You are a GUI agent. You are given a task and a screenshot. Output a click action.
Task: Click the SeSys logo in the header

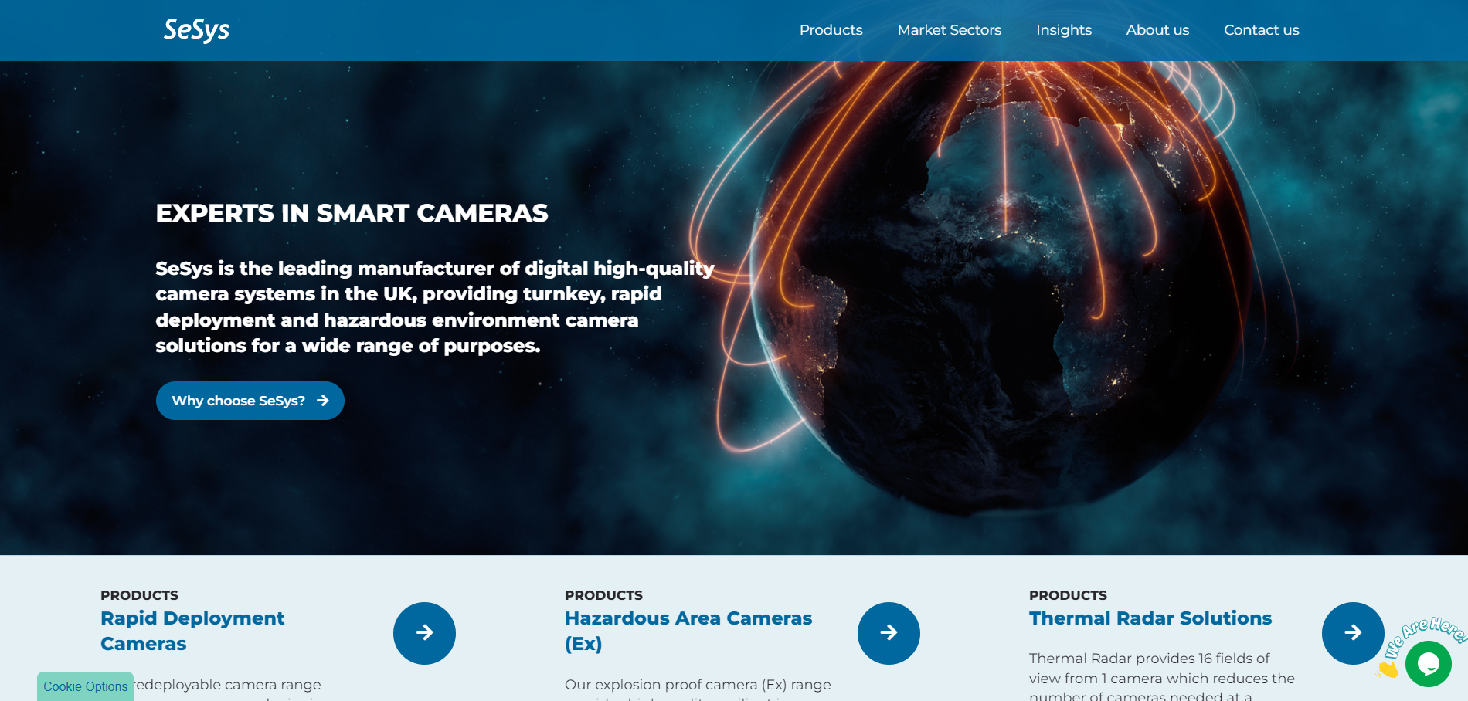pyautogui.click(x=195, y=29)
